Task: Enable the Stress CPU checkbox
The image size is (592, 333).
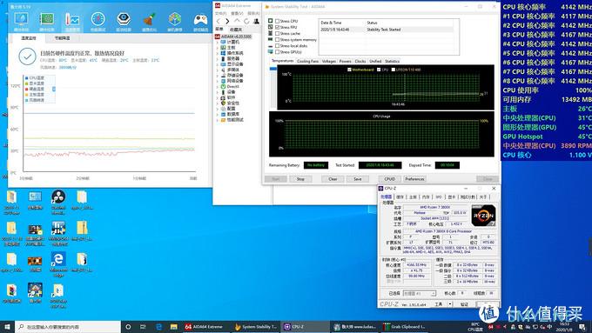Action: (278, 21)
